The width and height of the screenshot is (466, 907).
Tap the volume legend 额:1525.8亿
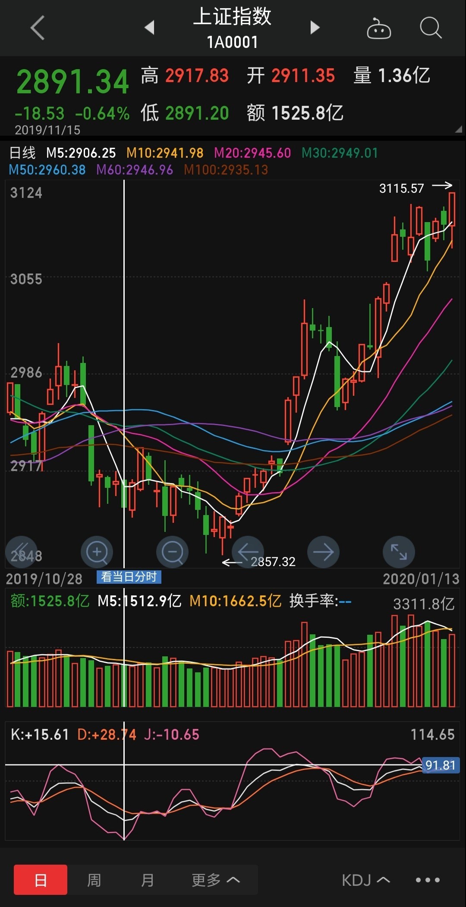pyautogui.click(x=50, y=601)
